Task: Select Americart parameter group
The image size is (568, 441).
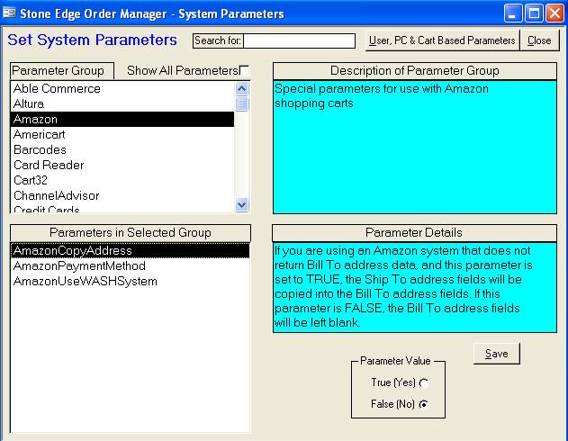Action: pos(122,134)
